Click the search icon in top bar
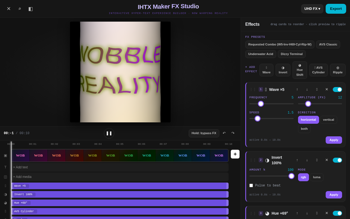 pos(20,9)
